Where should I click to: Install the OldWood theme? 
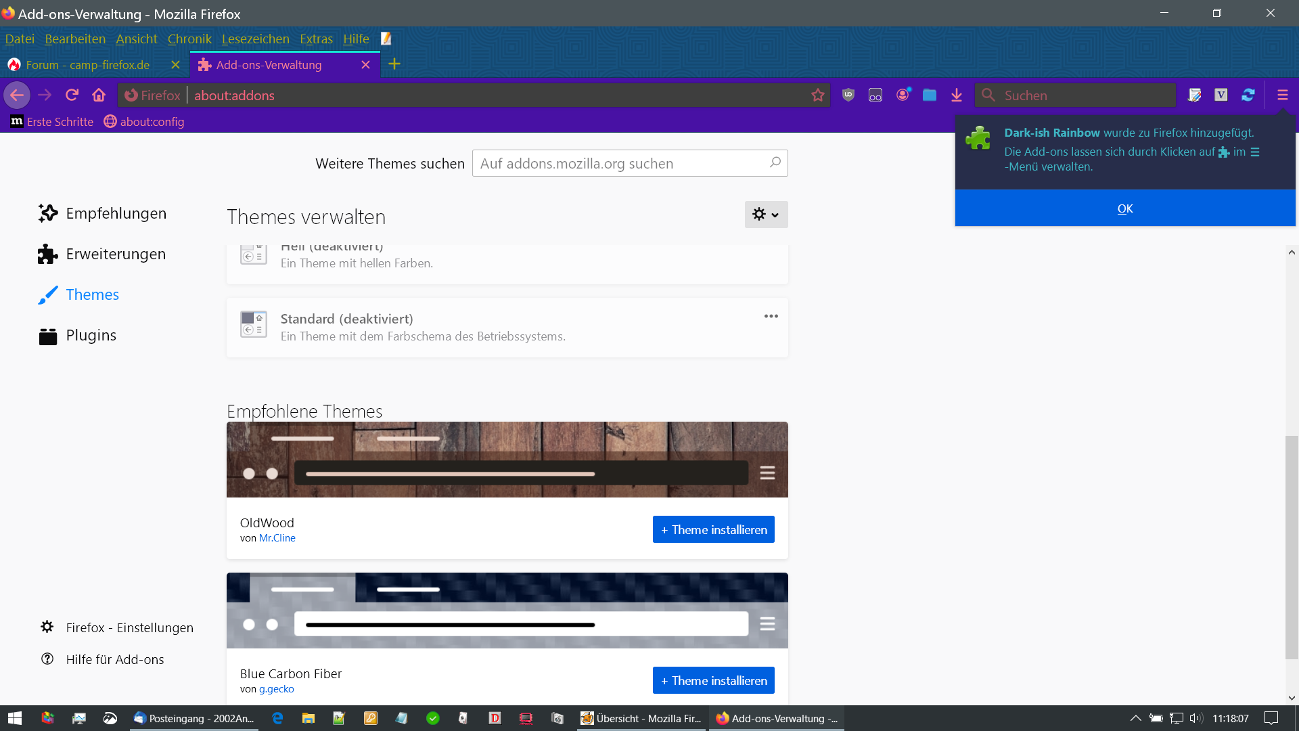(x=713, y=529)
